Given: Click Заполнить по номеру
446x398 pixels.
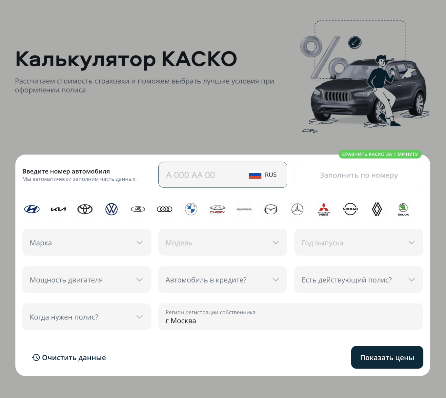Looking at the screenshot, I should point(359,175).
